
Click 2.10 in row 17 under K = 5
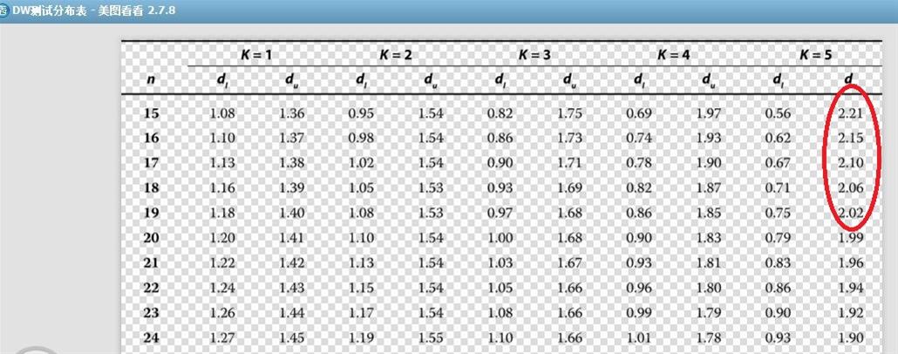tap(850, 163)
